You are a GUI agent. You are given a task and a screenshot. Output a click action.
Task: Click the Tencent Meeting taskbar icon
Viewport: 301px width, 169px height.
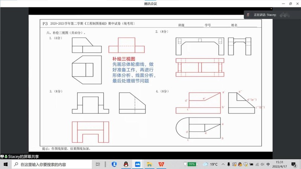tap(138, 164)
